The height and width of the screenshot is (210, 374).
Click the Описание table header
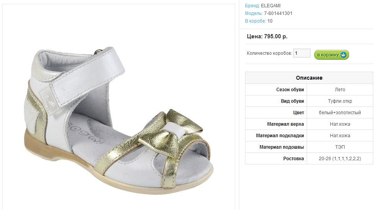click(309, 78)
